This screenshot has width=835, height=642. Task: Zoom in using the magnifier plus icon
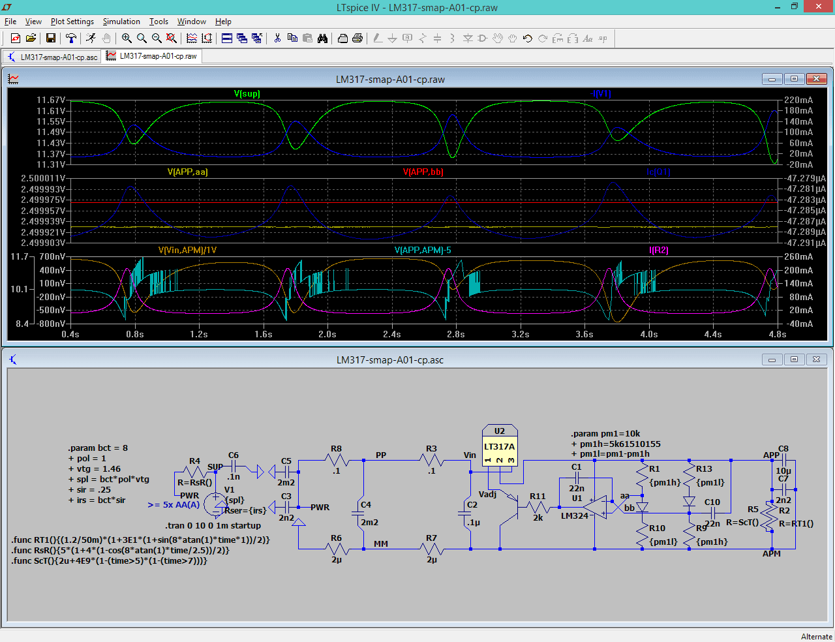point(127,38)
